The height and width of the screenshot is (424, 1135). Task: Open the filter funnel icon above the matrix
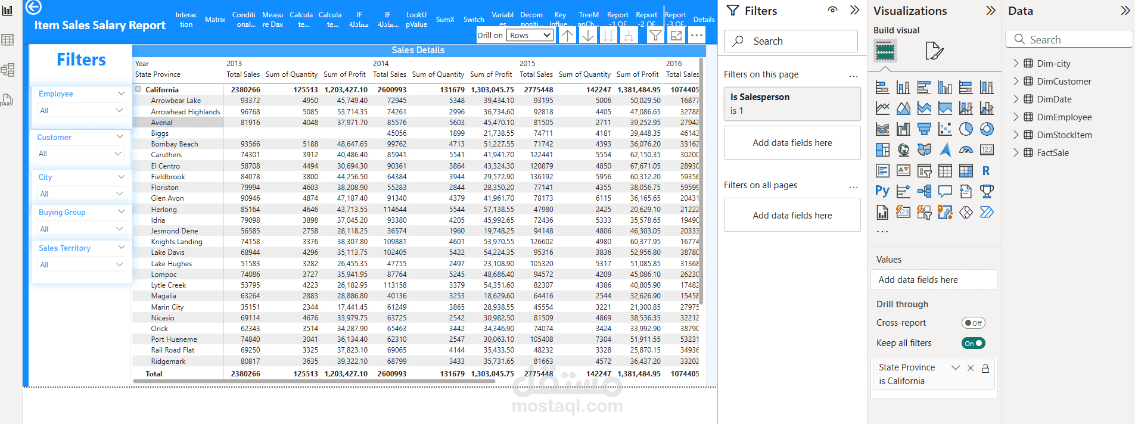pos(655,35)
